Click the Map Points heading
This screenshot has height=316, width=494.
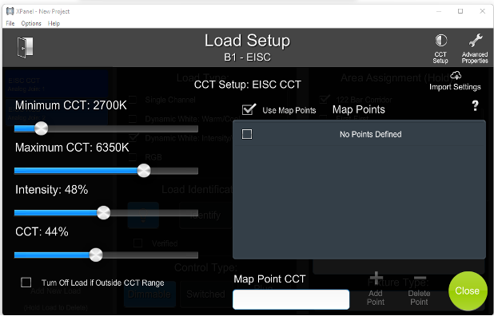point(359,109)
